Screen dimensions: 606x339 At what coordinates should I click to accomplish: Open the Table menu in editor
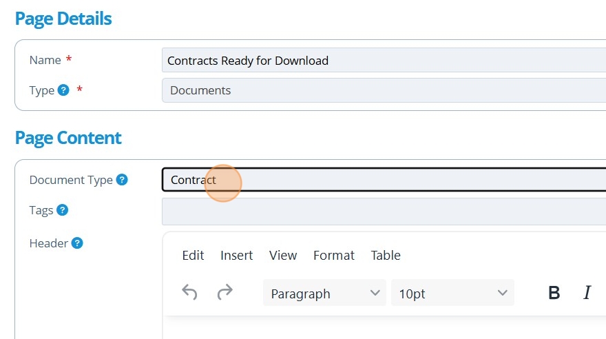point(386,256)
